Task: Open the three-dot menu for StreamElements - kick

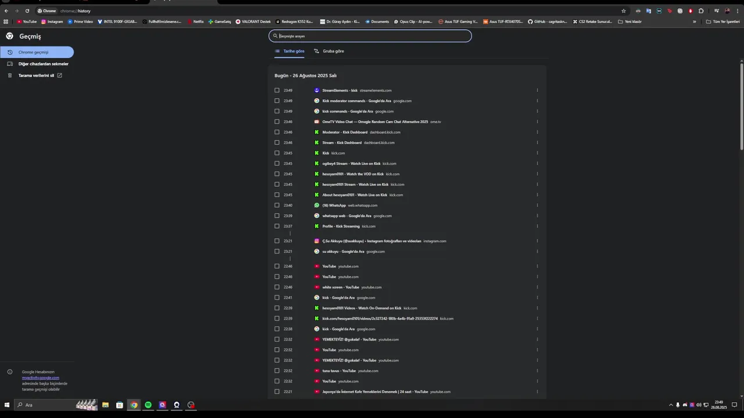Action: (537, 91)
